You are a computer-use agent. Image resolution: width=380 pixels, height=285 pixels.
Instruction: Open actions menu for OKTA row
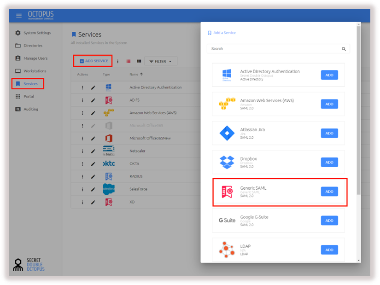82,164
